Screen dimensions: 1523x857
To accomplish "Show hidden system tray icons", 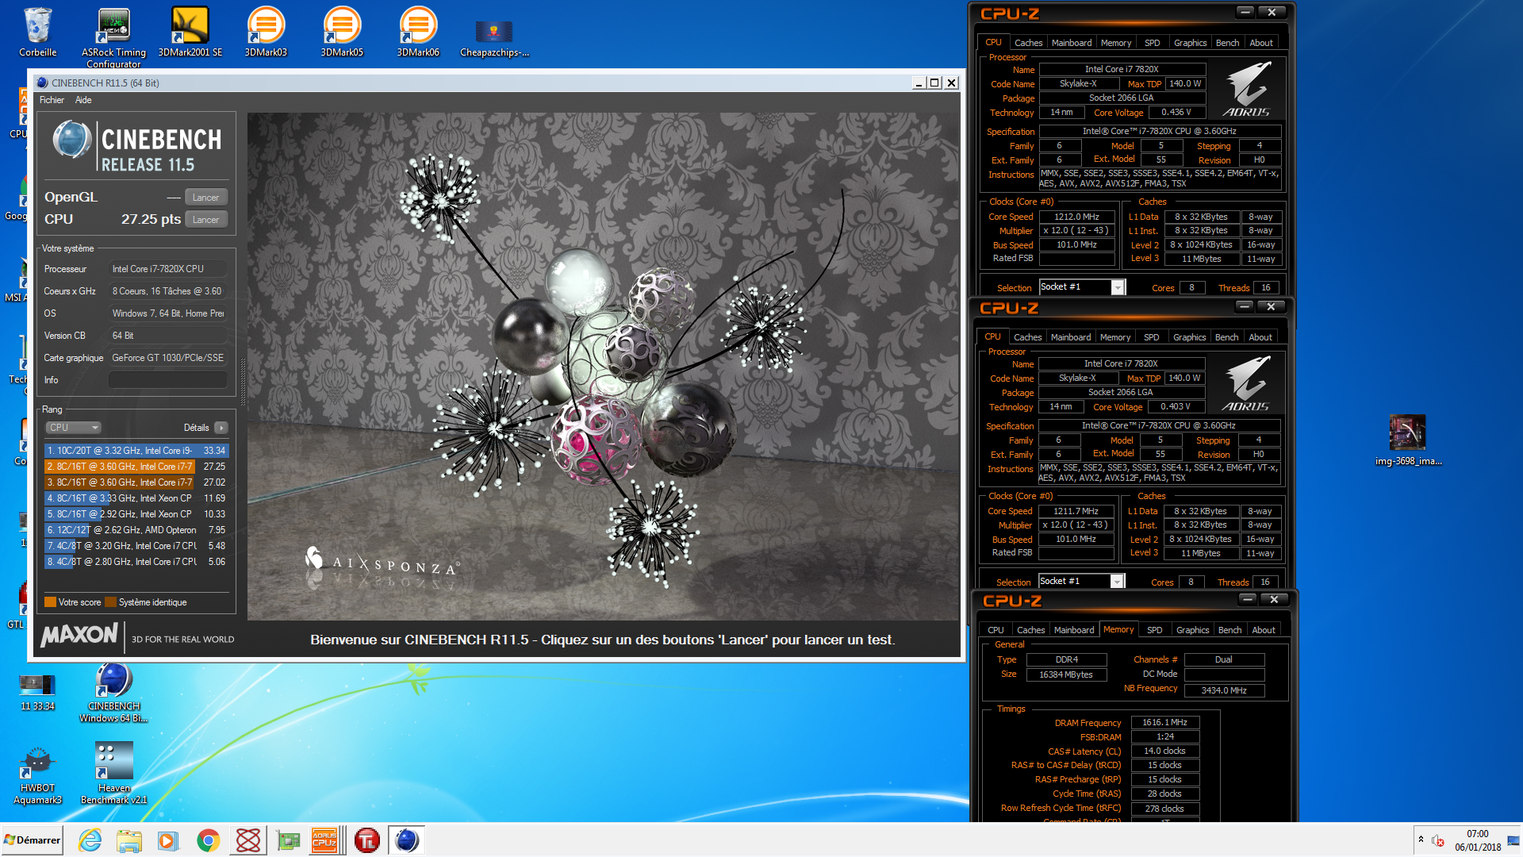I will click(x=1421, y=840).
